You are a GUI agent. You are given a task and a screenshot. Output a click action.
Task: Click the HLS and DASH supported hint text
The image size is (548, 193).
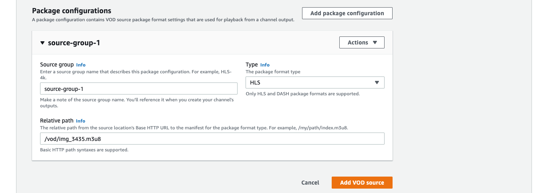point(302,94)
